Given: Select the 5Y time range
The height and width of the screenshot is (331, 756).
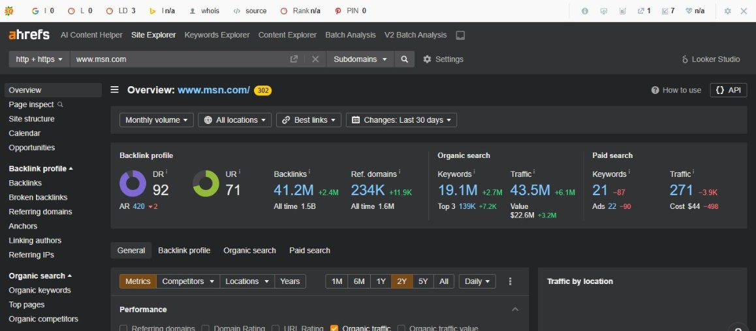Looking at the screenshot, I should [x=423, y=281].
